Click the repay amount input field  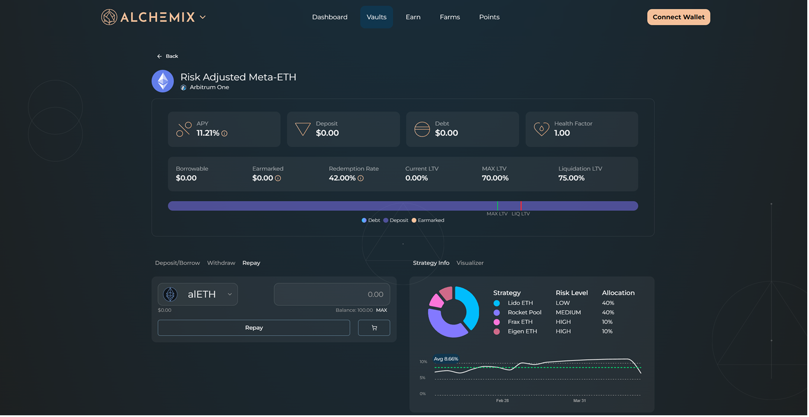coord(331,294)
